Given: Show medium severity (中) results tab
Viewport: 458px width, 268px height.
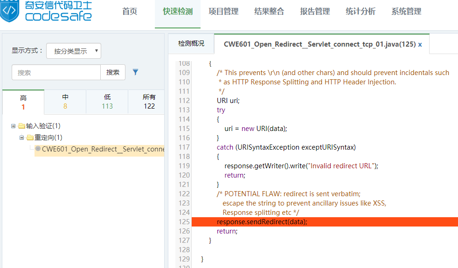Looking at the screenshot, I should pyautogui.click(x=65, y=102).
